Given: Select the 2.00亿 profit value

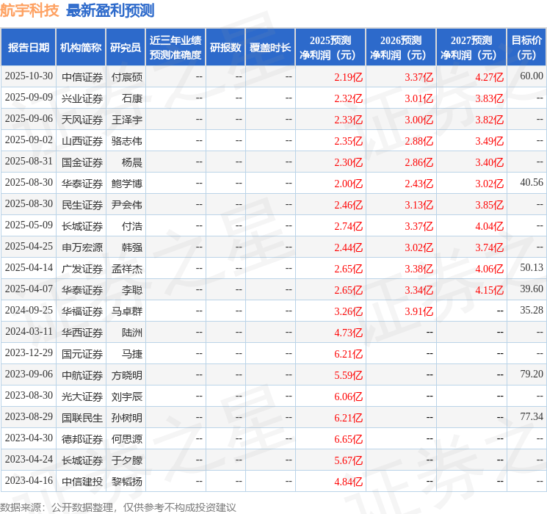Looking at the screenshot, I should 348,184.
